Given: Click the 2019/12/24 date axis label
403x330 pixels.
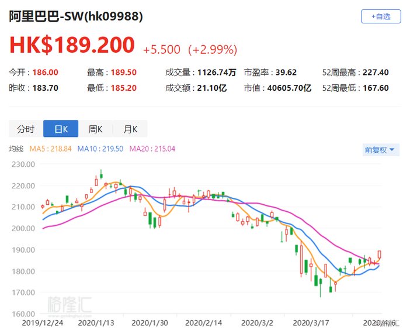Looking at the screenshot, I should tap(43, 323).
